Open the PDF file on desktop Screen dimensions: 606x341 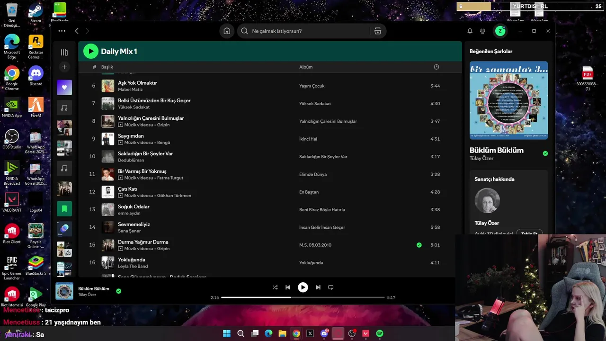587,79
